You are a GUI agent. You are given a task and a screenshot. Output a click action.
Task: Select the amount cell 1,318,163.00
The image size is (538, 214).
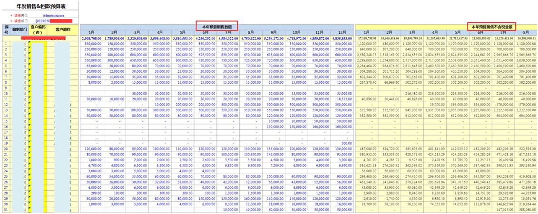[x=390, y=55]
